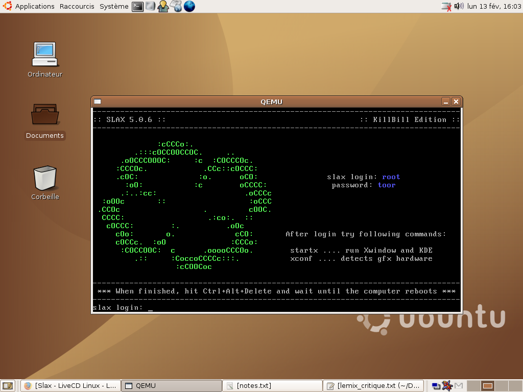The height and width of the screenshot is (392, 523).
Task: Select the Documents folder desktop icon
Action: 45,121
